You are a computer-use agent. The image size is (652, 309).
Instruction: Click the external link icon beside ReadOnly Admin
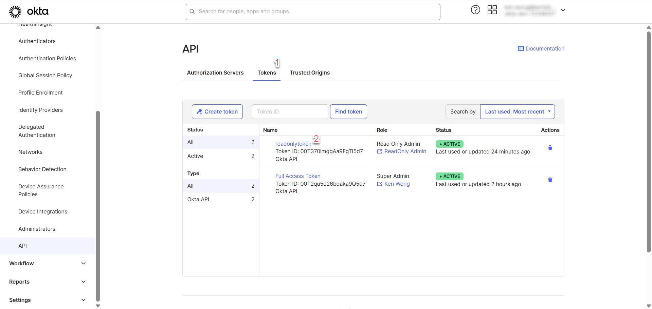[x=380, y=151]
